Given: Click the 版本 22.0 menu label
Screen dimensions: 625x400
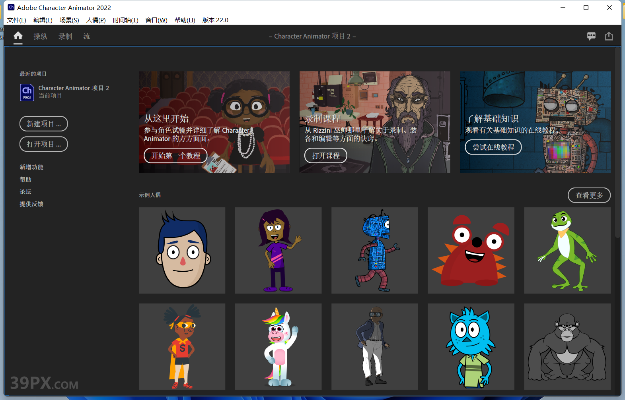Looking at the screenshot, I should pyautogui.click(x=215, y=20).
